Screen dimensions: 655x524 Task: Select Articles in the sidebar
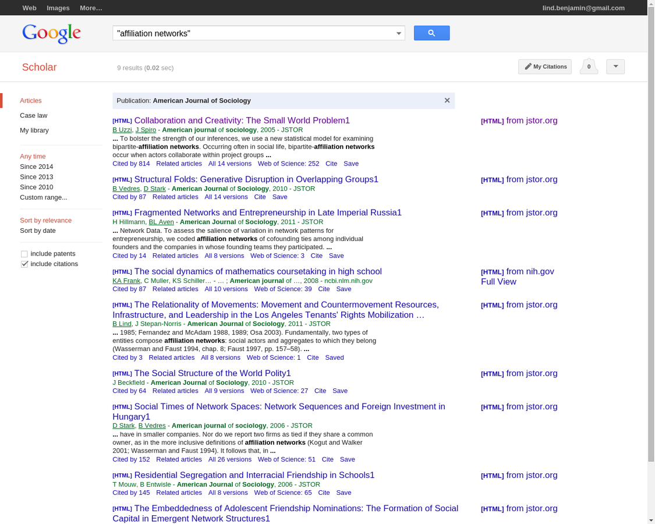coord(30,101)
